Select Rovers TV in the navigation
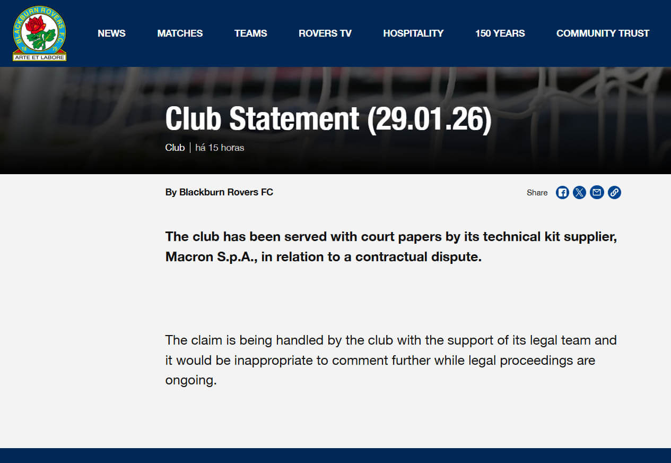This screenshot has height=463, width=671. pos(325,33)
